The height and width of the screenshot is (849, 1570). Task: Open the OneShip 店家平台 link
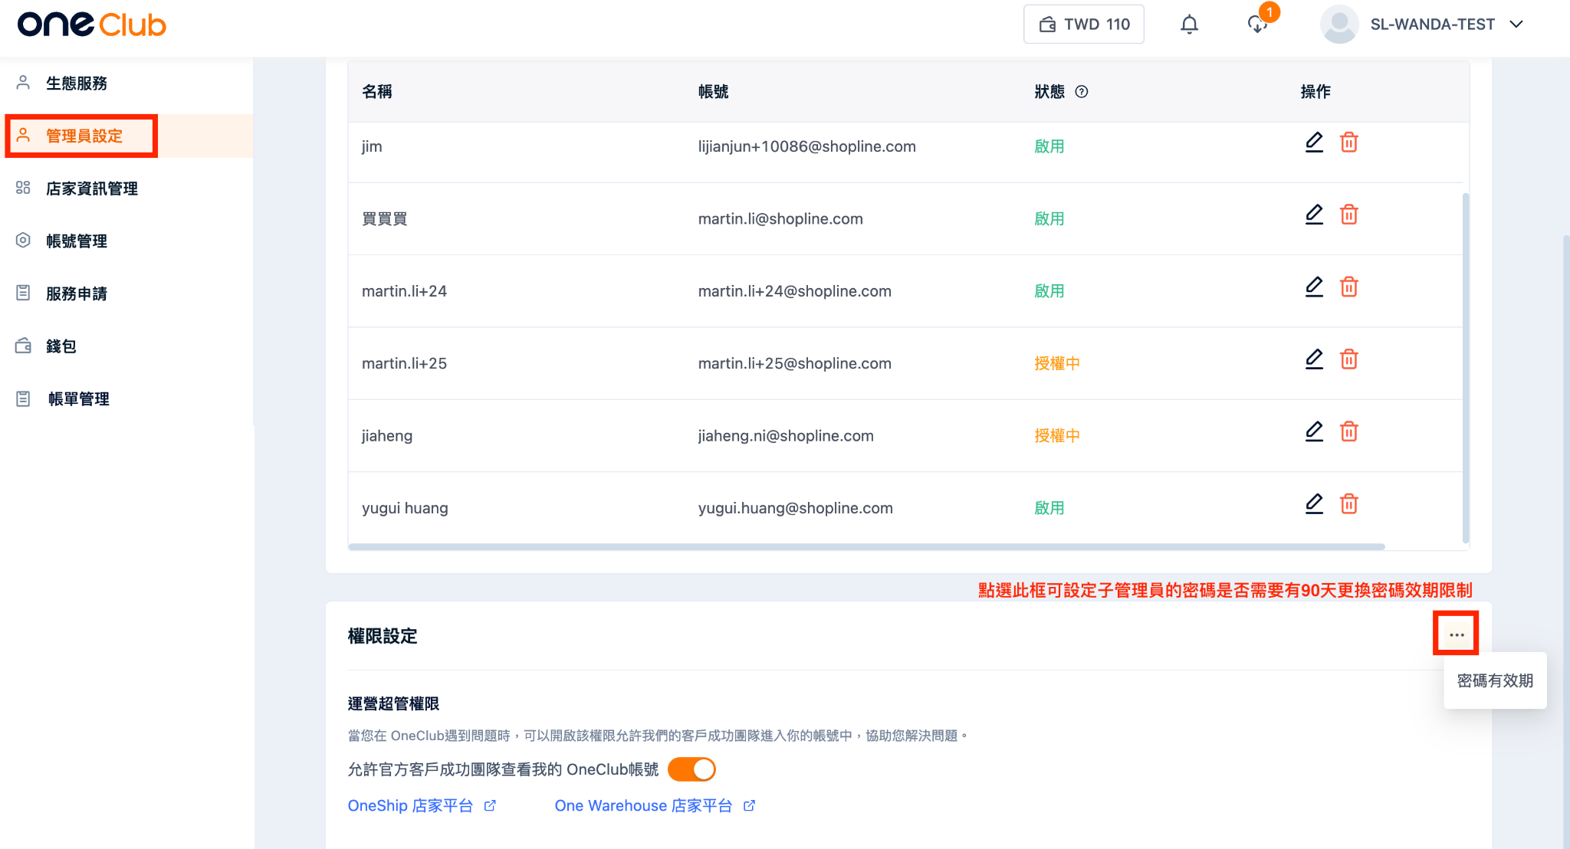click(x=422, y=805)
